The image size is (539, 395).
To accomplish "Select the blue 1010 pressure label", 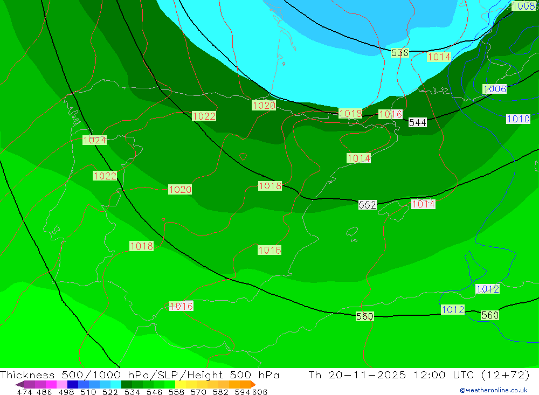I will tap(518, 119).
